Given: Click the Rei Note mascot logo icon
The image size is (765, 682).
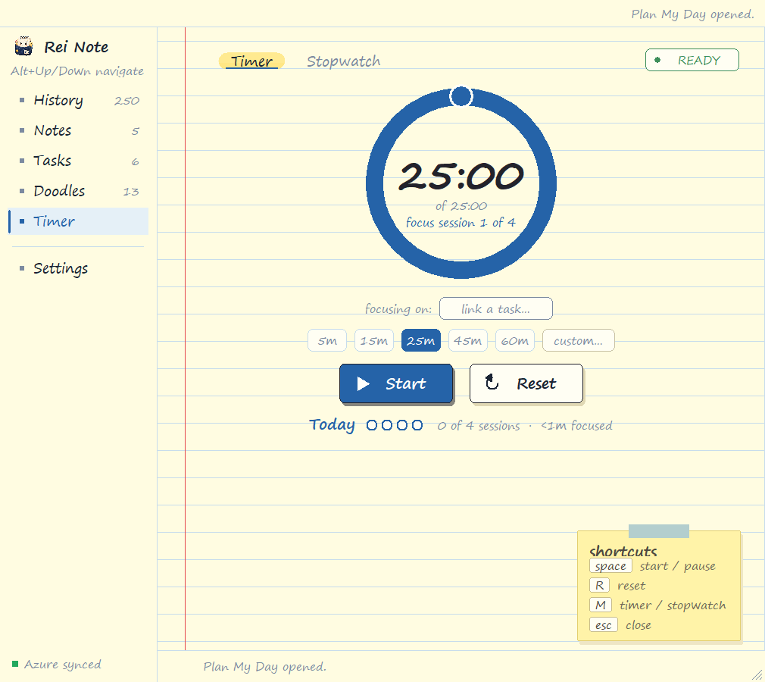Looking at the screenshot, I should coord(23,46).
